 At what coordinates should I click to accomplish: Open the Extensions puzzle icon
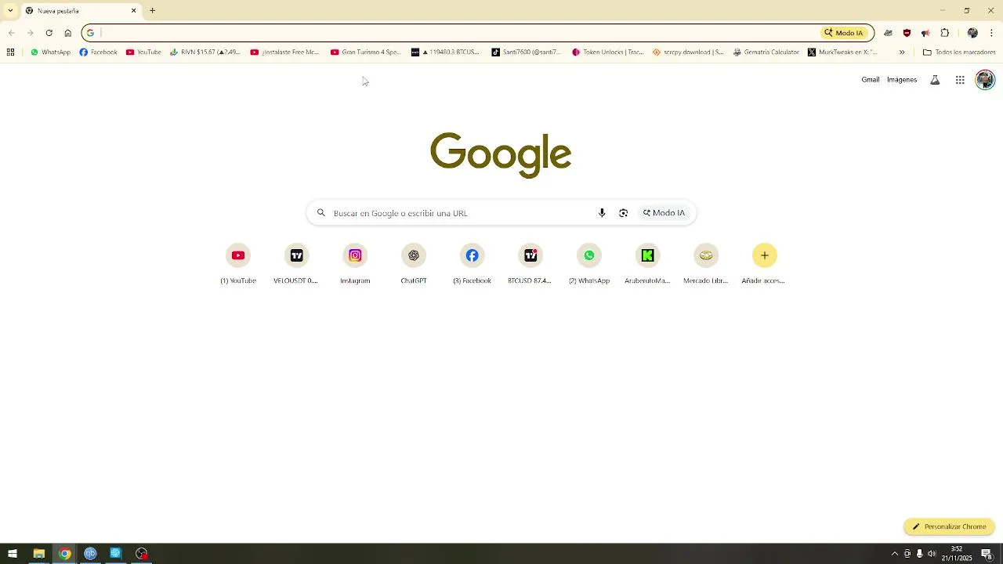pyautogui.click(x=944, y=33)
